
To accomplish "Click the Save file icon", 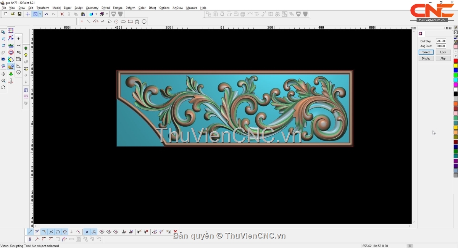I will [19, 14].
